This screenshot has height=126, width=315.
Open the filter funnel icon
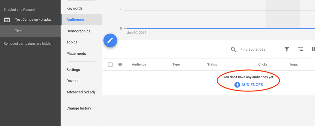tap(287, 49)
